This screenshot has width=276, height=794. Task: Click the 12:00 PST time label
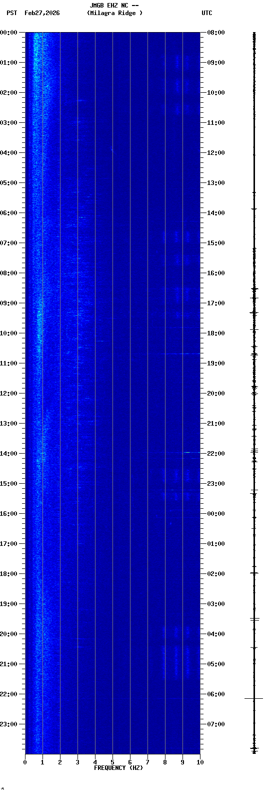click(x=8, y=393)
